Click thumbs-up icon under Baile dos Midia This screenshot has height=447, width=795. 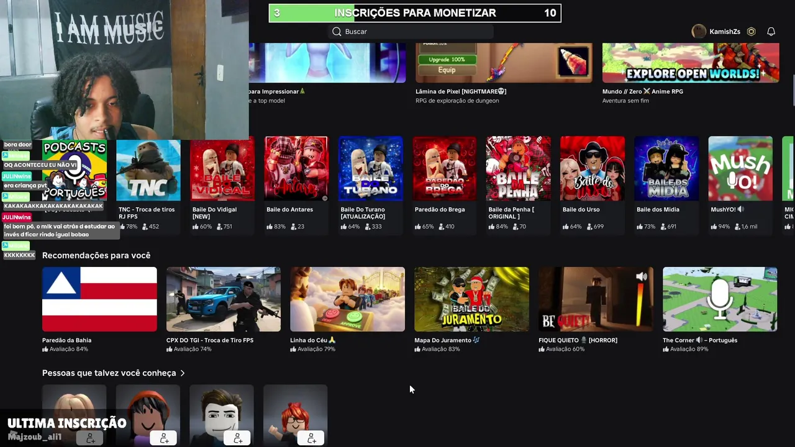[x=640, y=227]
